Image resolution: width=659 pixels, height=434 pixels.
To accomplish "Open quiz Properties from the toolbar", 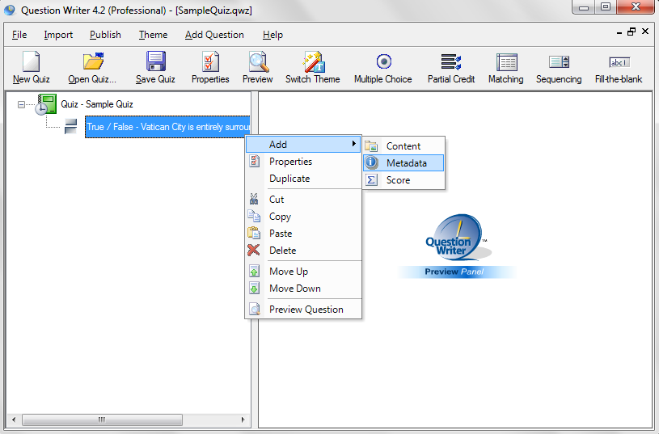I will pos(210,61).
